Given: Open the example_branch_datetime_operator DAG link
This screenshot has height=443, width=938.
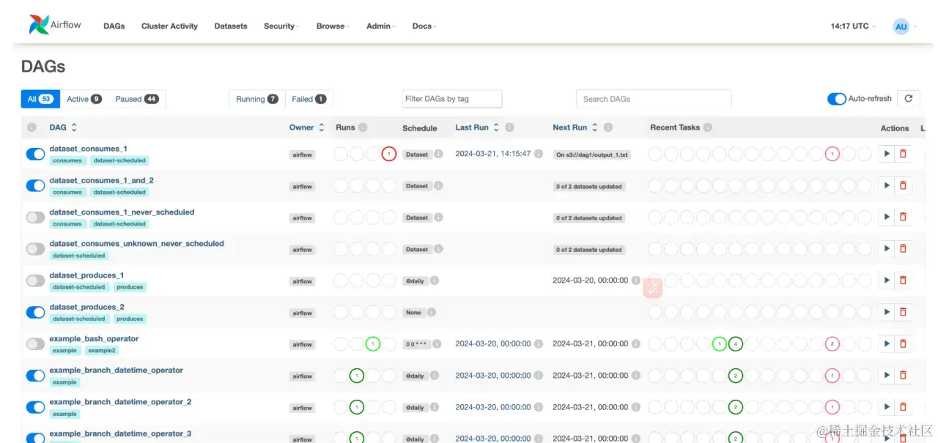Looking at the screenshot, I should tap(117, 371).
